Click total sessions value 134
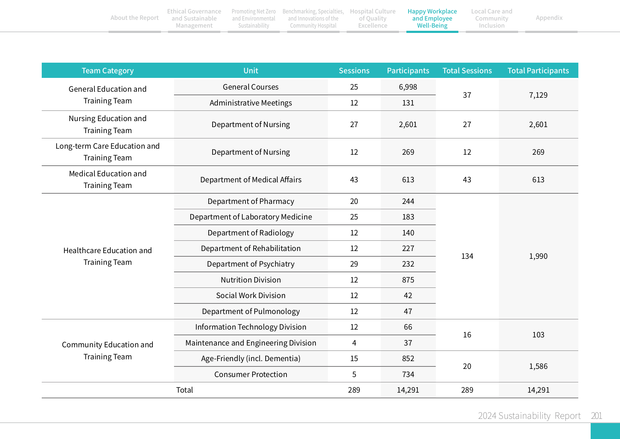Image resolution: width=620 pixels, height=439 pixels. click(x=467, y=256)
